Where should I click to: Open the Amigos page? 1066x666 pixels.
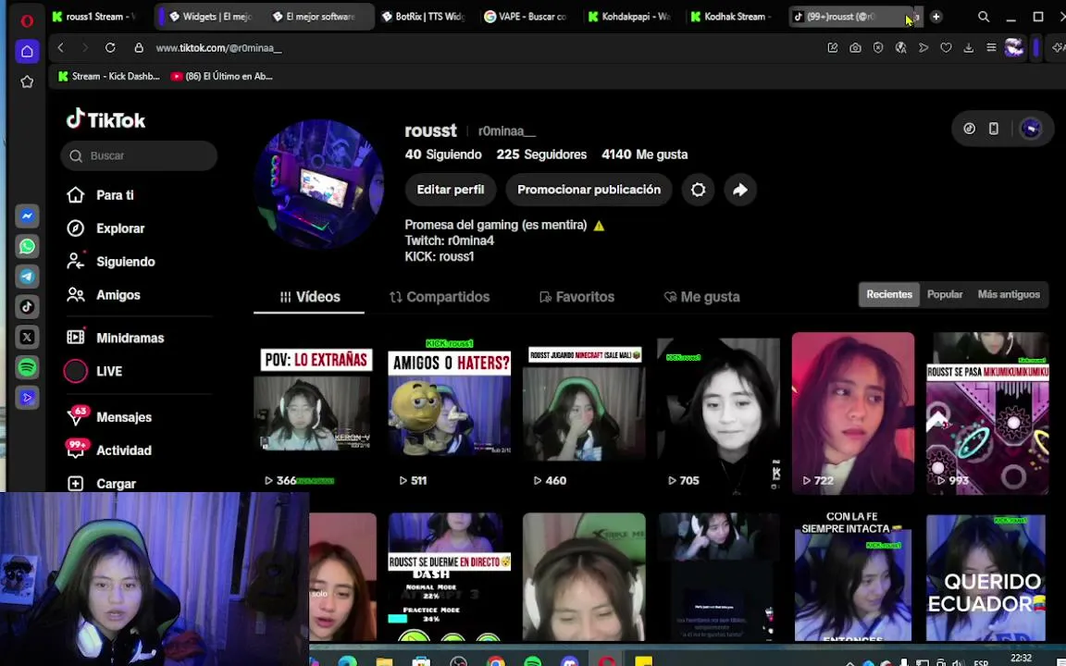click(x=104, y=295)
